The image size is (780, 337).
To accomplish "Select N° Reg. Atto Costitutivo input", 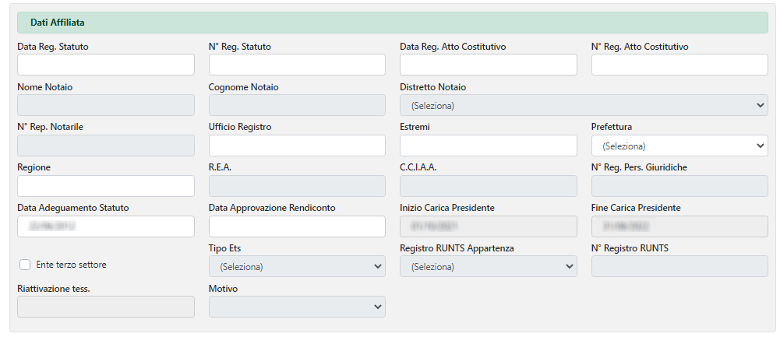I will pos(679,65).
